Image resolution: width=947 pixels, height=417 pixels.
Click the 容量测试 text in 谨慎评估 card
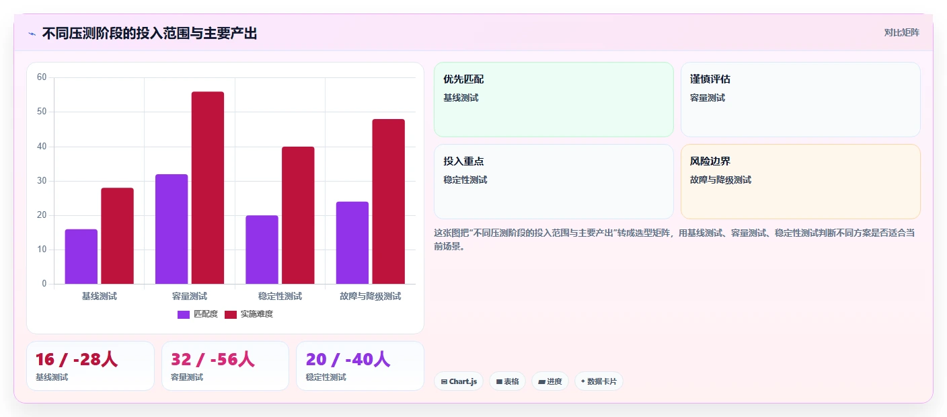[x=708, y=98]
